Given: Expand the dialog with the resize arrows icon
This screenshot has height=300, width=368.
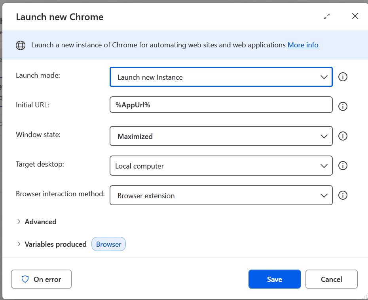Looking at the screenshot, I should click(327, 17).
